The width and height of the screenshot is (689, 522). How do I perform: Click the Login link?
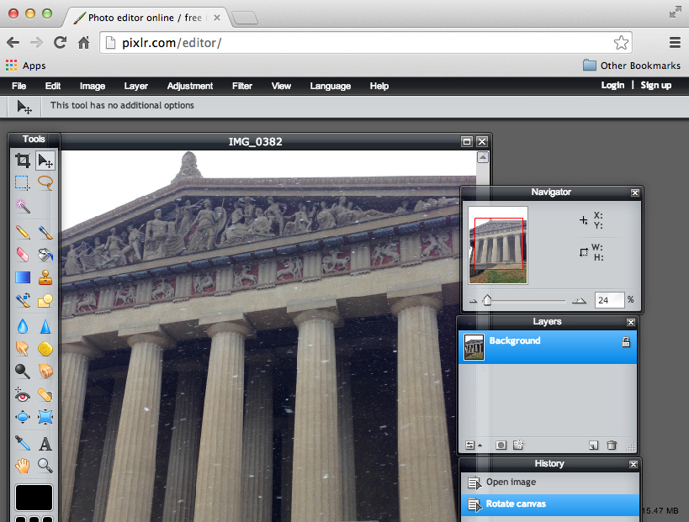pos(612,85)
